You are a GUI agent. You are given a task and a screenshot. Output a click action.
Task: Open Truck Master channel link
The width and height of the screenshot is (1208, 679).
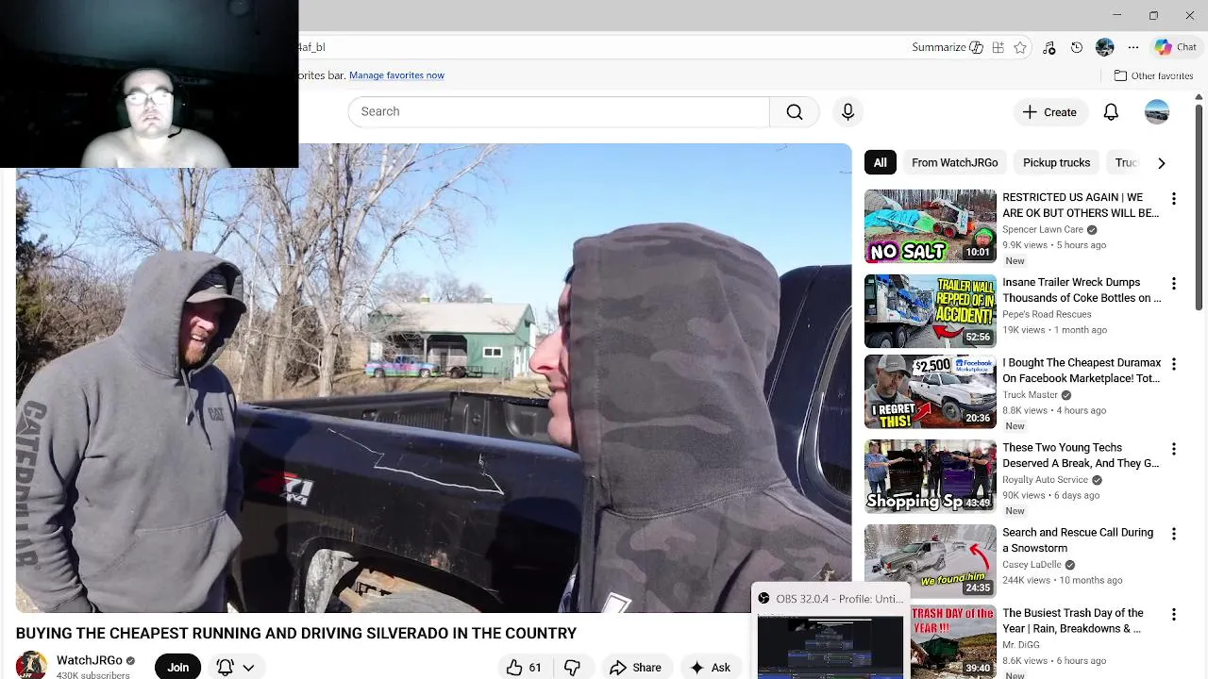pos(1030,394)
